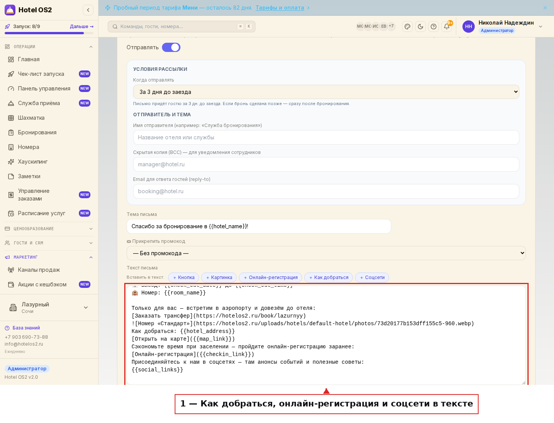Open the Лазурный Сочи hotel selector
The height and width of the screenshot is (423, 554).
pyautogui.click(x=49, y=308)
